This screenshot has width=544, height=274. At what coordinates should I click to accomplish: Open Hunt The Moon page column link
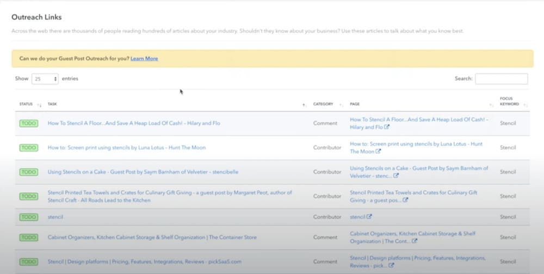click(x=416, y=148)
